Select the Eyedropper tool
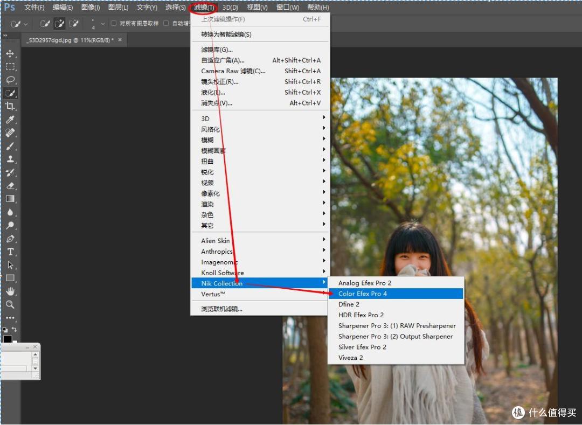Image resolution: width=582 pixels, height=425 pixels. tap(10, 120)
